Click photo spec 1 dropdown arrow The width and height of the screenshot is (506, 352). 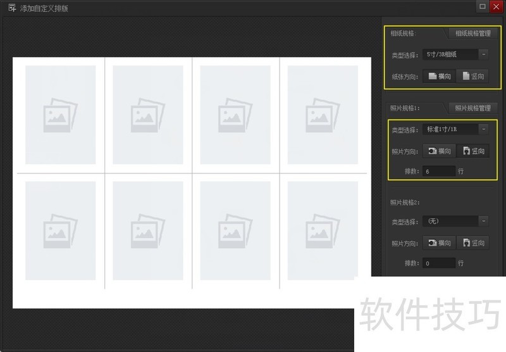click(483, 129)
